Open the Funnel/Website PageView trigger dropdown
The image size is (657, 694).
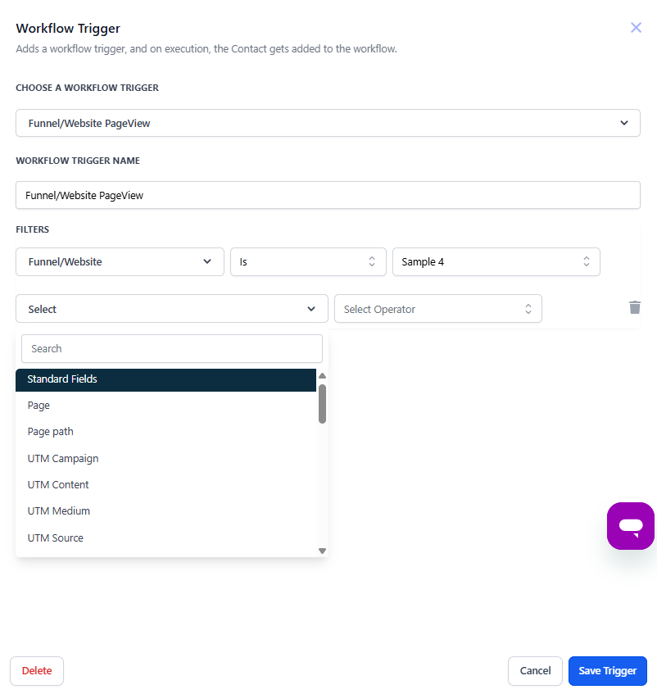pyautogui.click(x=328, y=122)
